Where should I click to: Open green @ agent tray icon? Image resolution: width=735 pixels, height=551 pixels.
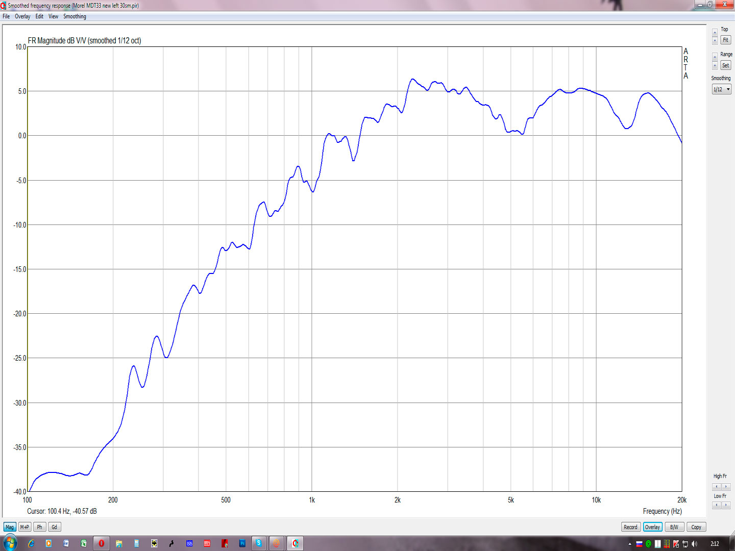pyautogui.click(x=648, y=544)
